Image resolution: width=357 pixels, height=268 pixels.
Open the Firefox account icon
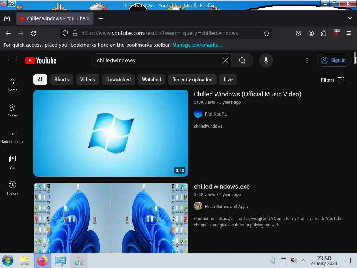point(311,33)
